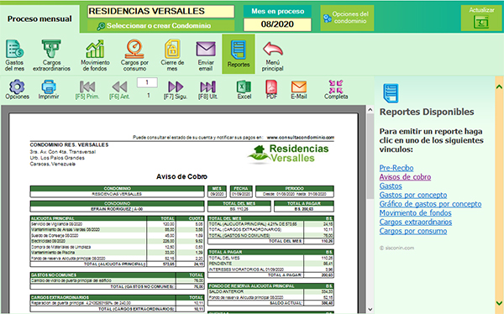This screenshot has width=504, height=314.
Task: Click the SALDO ANTERIOR row
Action: coord(271,291)
